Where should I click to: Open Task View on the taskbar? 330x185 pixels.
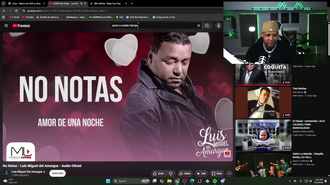(154, 181)
